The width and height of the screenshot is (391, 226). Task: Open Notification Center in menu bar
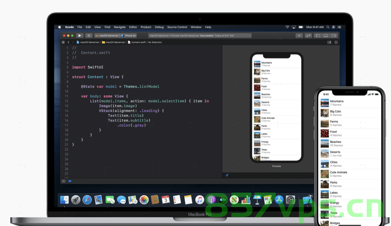point(339,27)
